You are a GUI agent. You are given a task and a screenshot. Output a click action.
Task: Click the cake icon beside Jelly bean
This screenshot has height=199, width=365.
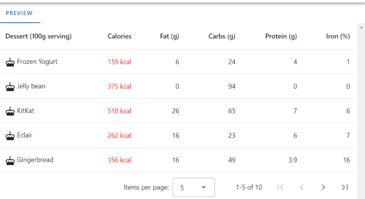(x=10, y=87)
